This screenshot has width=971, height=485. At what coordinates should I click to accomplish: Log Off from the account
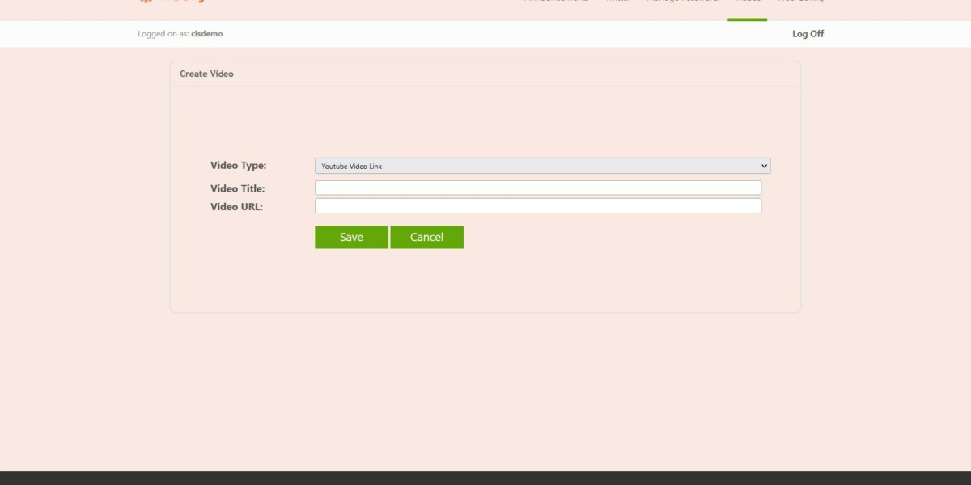808,34
